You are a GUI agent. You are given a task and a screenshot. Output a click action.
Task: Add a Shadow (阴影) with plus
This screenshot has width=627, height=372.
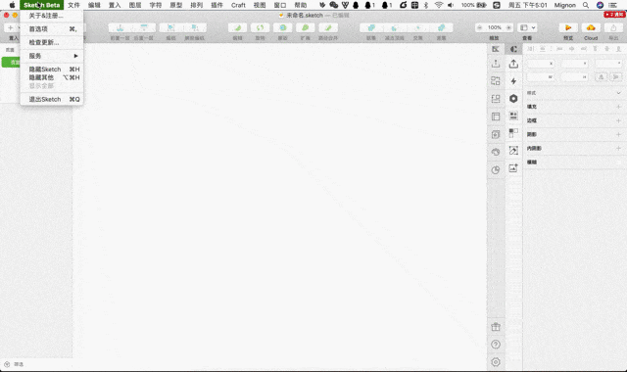[618, 134]
